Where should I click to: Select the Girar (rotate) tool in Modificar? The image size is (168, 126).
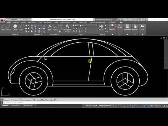point(35,26)
